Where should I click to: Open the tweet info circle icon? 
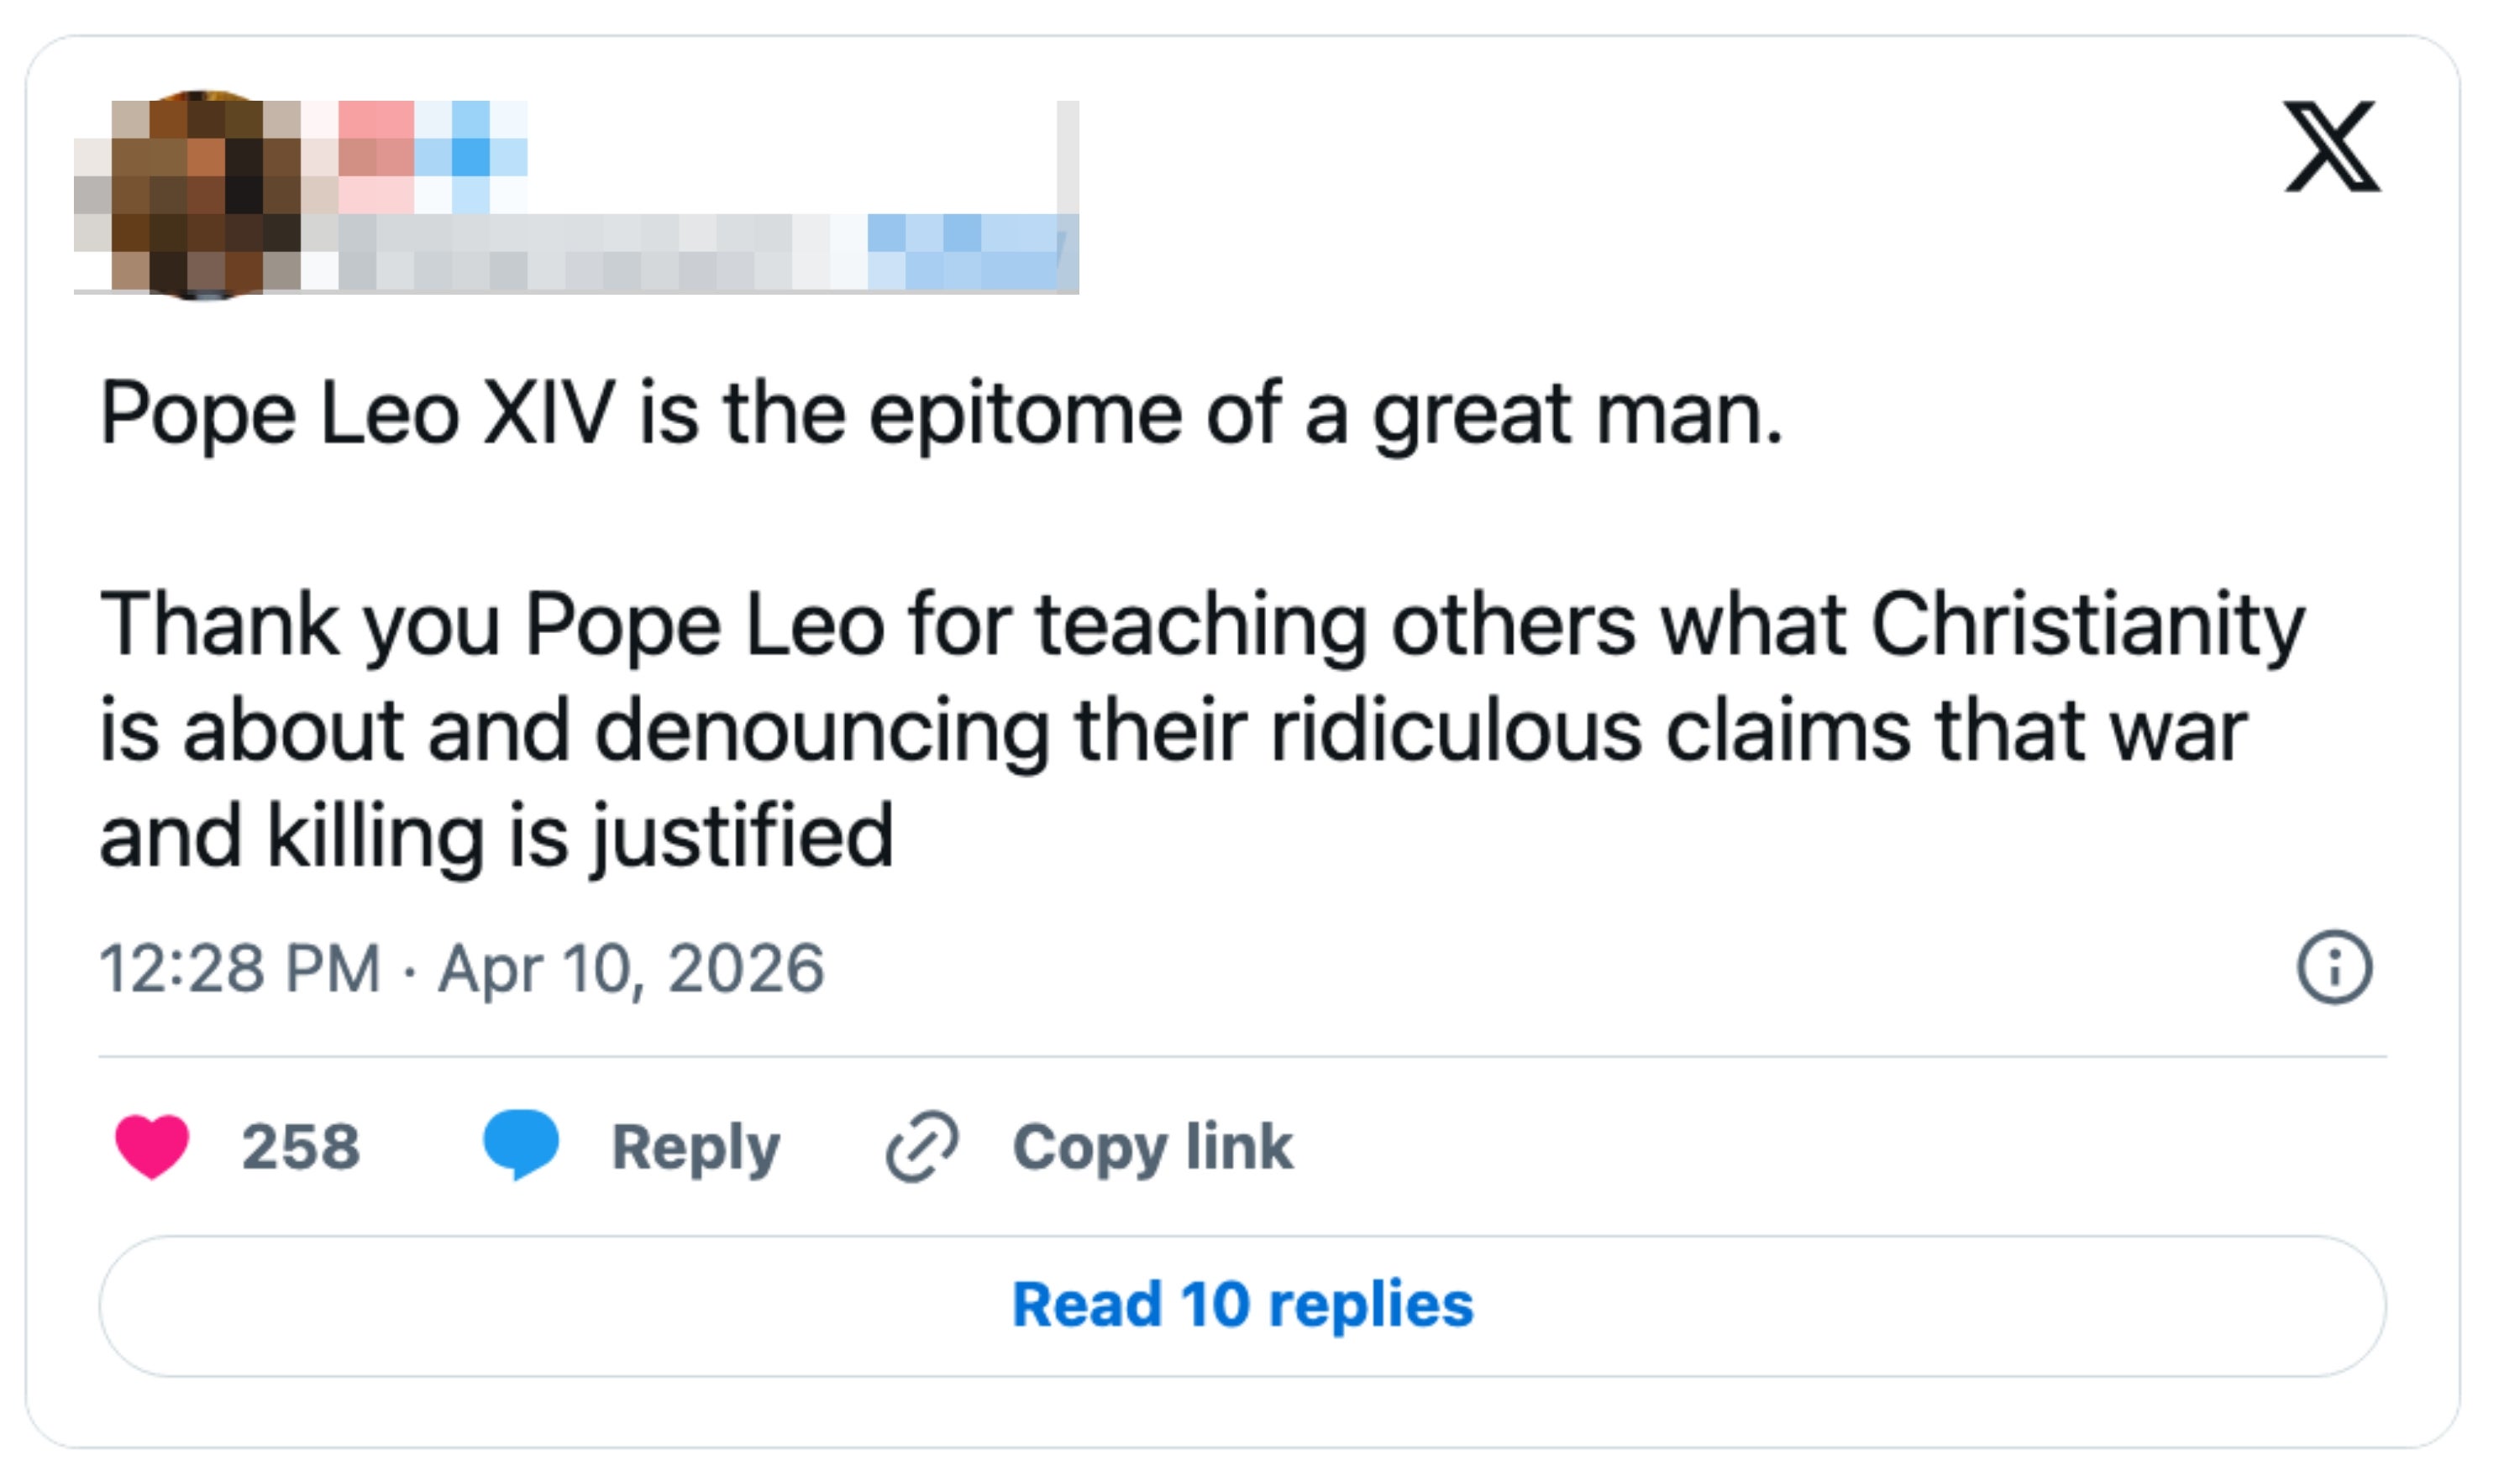[2333, 967]
